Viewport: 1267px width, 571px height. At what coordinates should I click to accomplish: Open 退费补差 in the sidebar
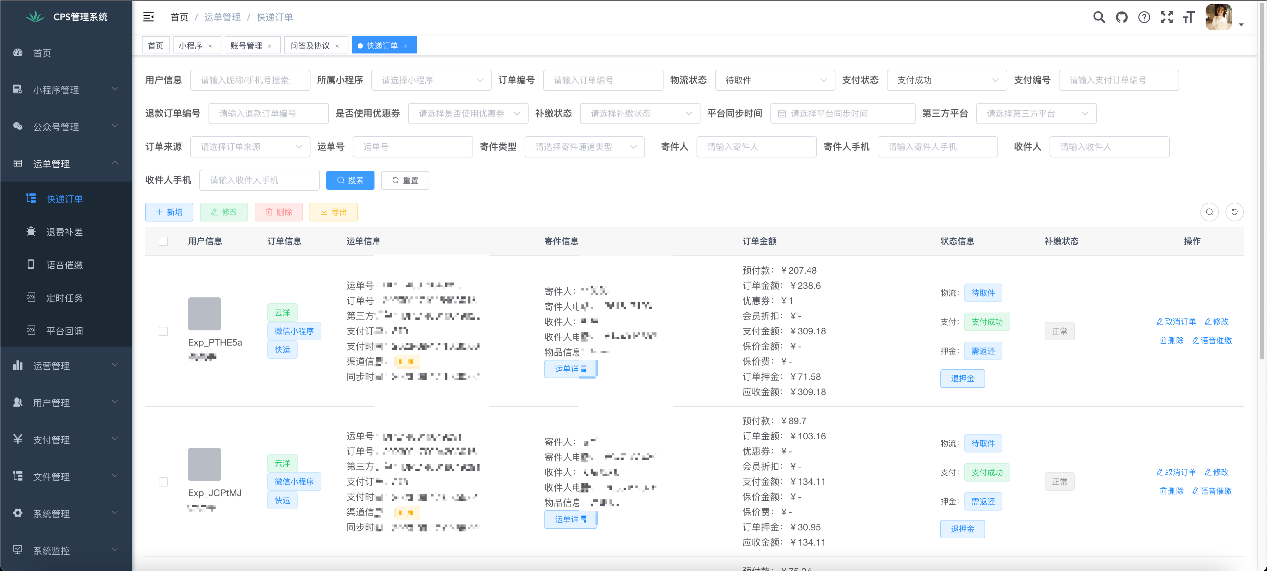pyautogui.click(x=66, y=232)
